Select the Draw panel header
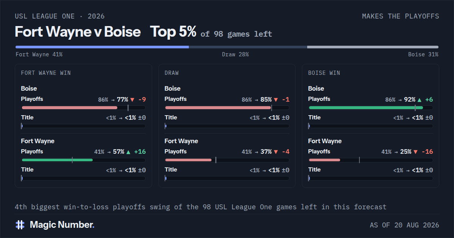This screenshot has height=238, width=454. tap(172, 73)
